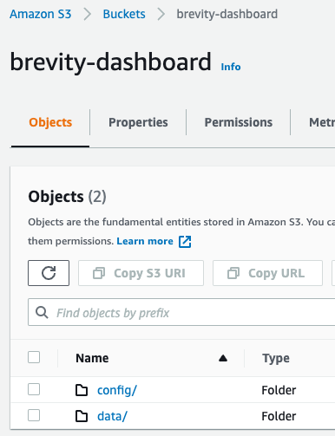335x436 pixels.
Task: Sort by Name using the triangle arrow
Action: [223, 358]
